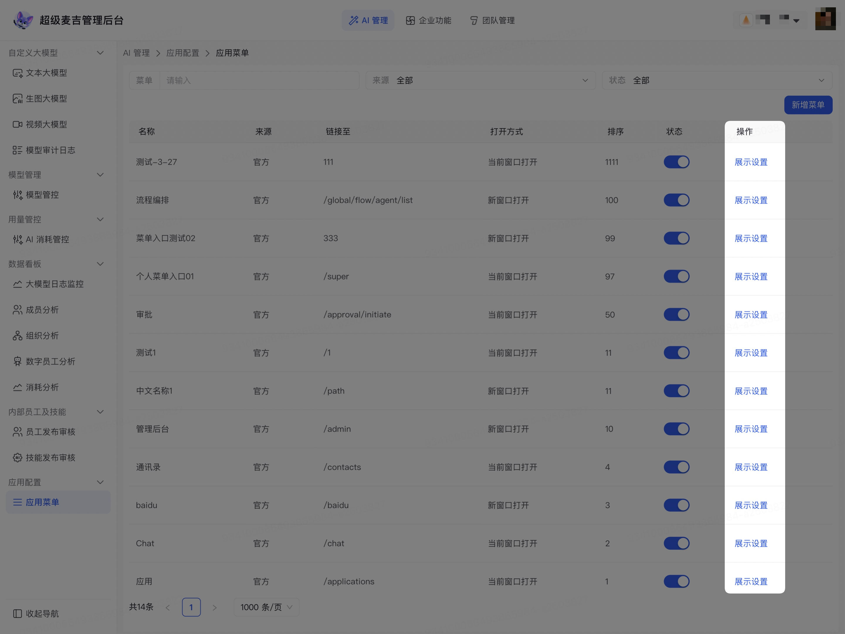Image resolution: width=845 pixels, height=634 pixels.
Task: Switch to the 团队管理 top tab
Action: pos(492,20)
